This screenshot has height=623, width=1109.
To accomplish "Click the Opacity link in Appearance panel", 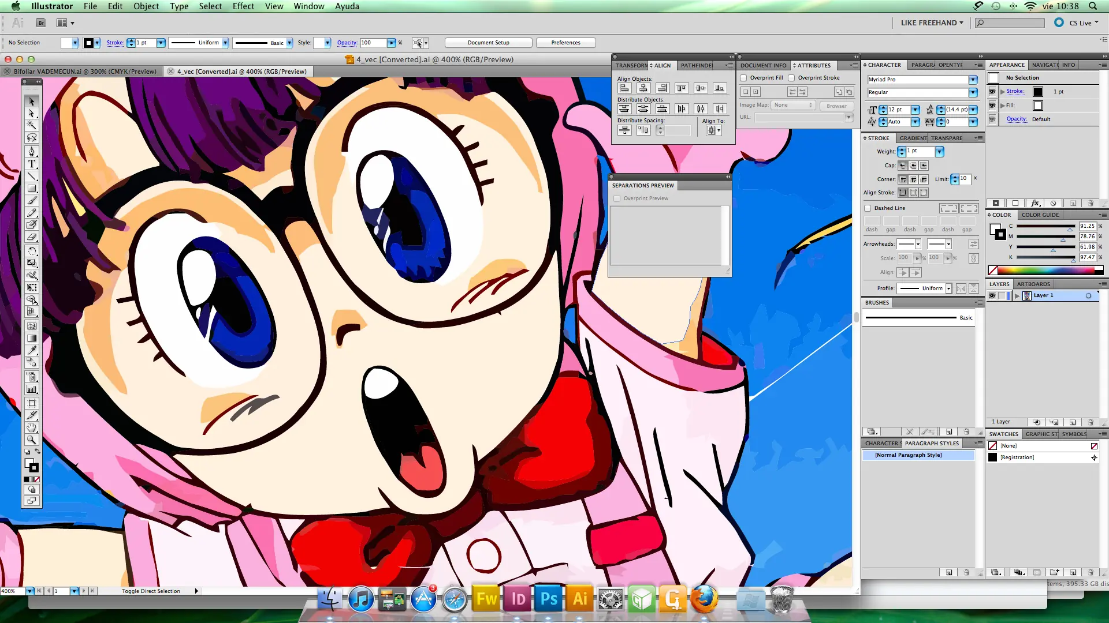I will (x=1016, y=119).
